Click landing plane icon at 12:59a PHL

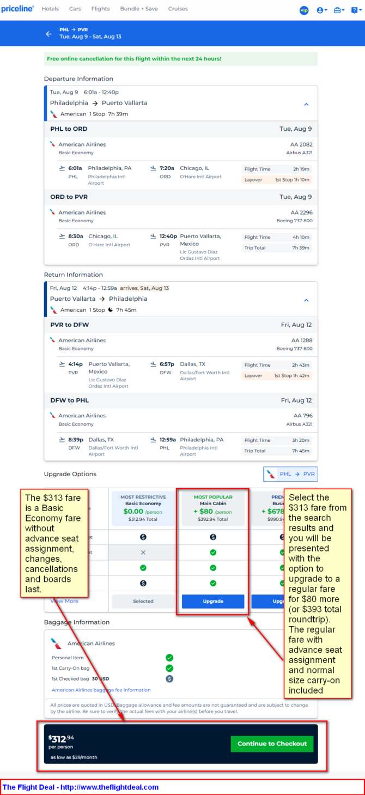click(154, 439)
